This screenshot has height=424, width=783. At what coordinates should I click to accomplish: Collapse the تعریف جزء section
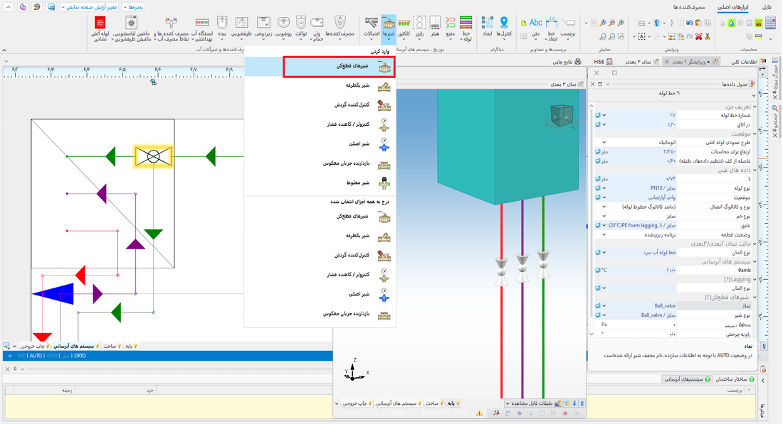[x=755, y=107]
